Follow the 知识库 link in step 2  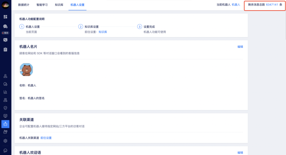coord(103,32)
